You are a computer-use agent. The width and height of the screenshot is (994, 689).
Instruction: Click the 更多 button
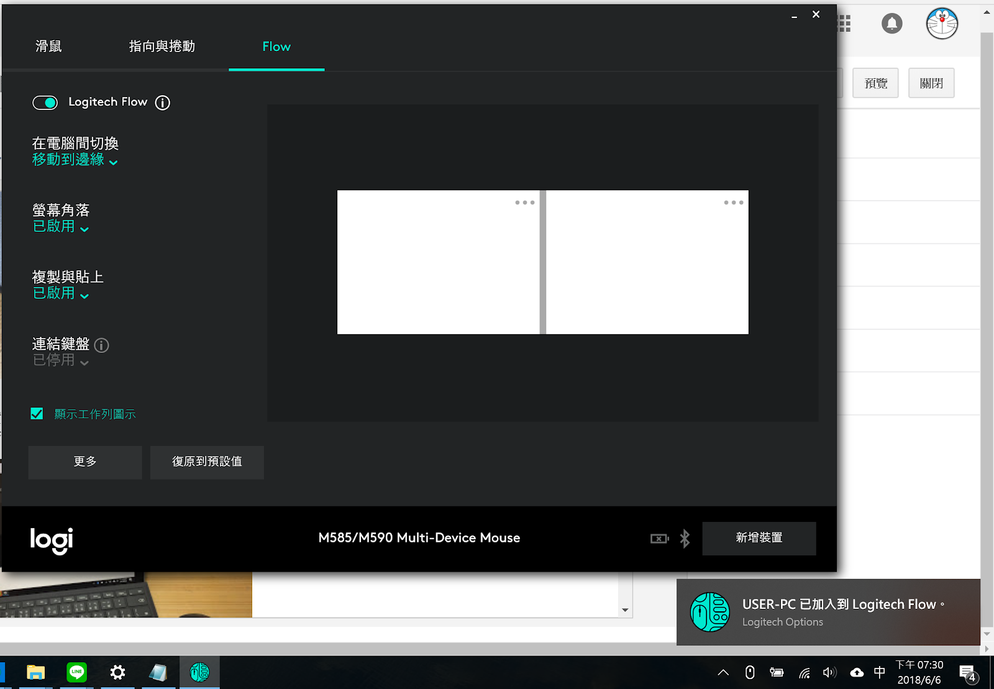tap(85, 462)
